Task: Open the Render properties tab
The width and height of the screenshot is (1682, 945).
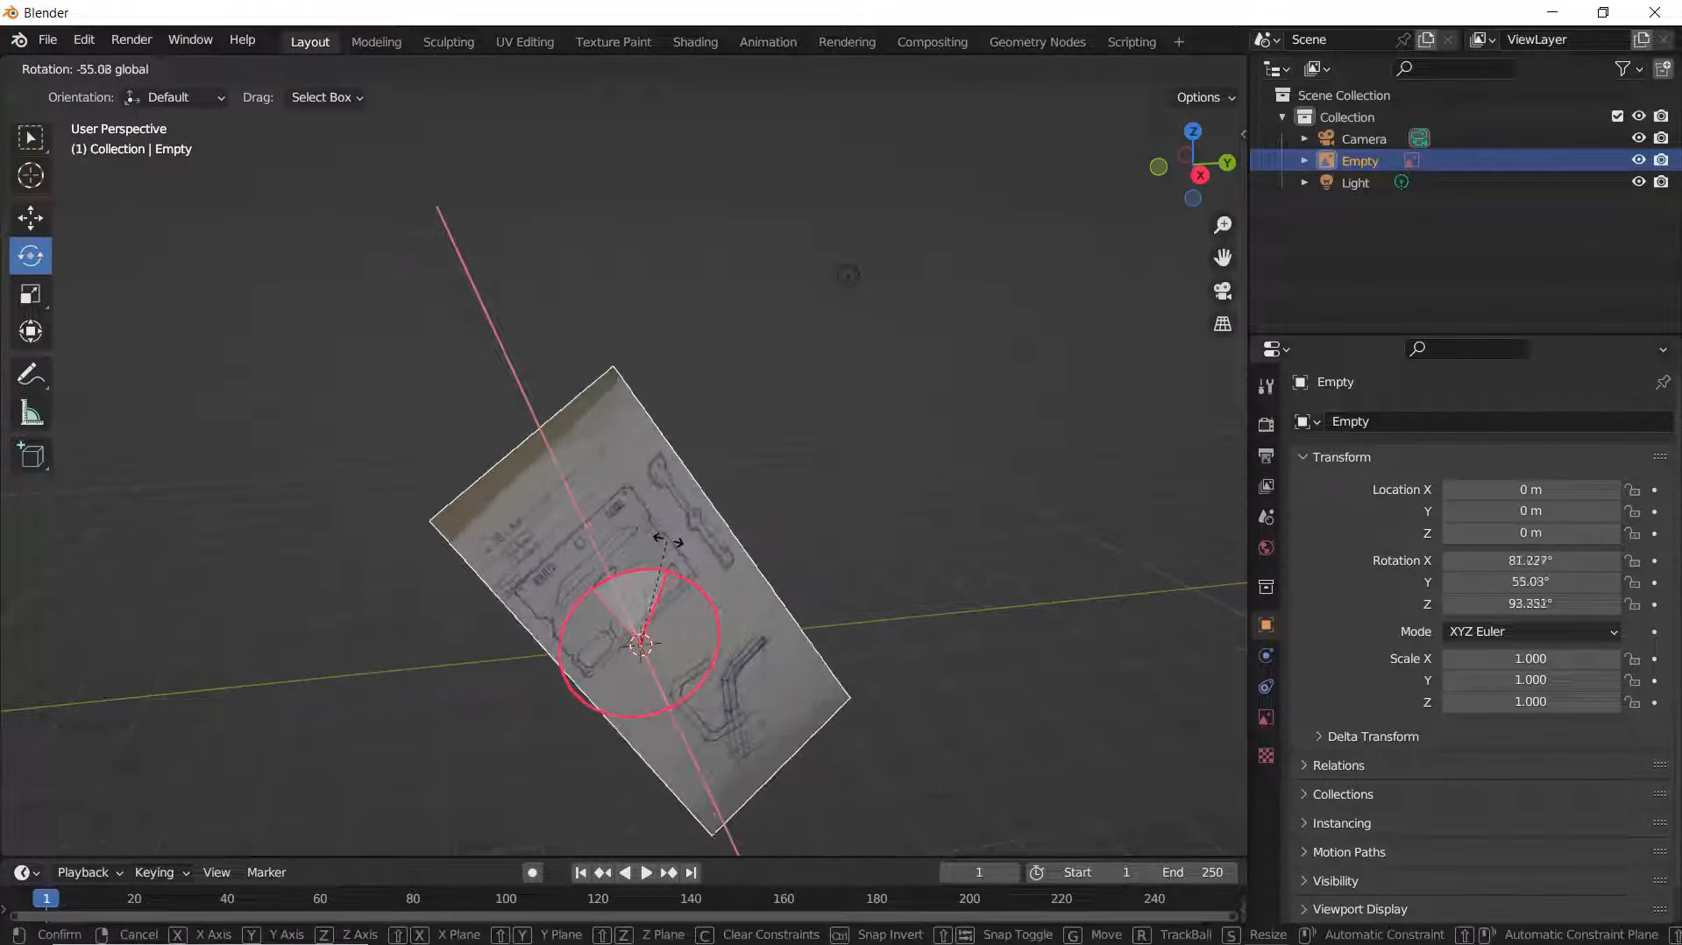Action: (1266, 424)
